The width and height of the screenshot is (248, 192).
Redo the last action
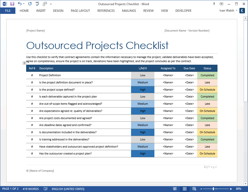(x=30, y=4)
